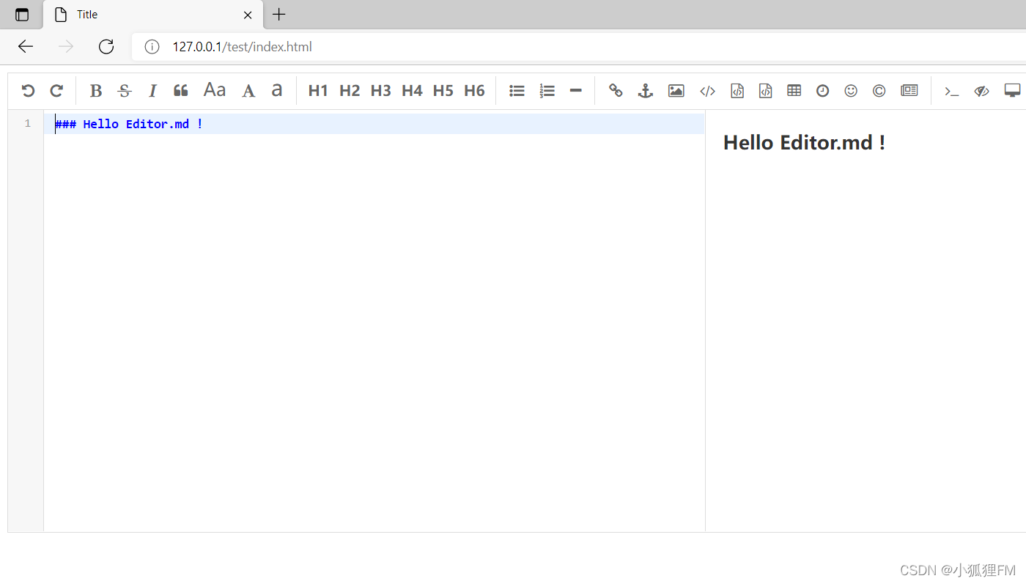Image resolution: width=1026 pixels, height=584 pixels.
Task: Click the 'Hello Editor.md !' preview heading
Action: click(804, 142)
